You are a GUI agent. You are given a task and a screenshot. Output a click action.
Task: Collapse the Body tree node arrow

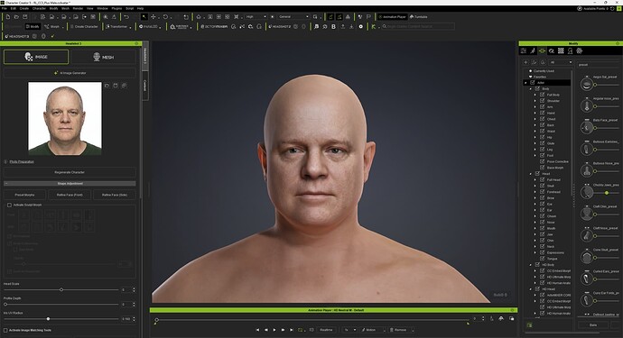(x=530, y=89)
